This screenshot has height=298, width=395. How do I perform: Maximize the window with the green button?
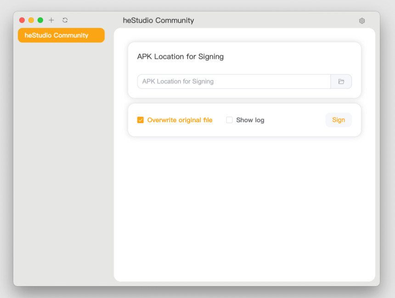(x=40, y=20)
